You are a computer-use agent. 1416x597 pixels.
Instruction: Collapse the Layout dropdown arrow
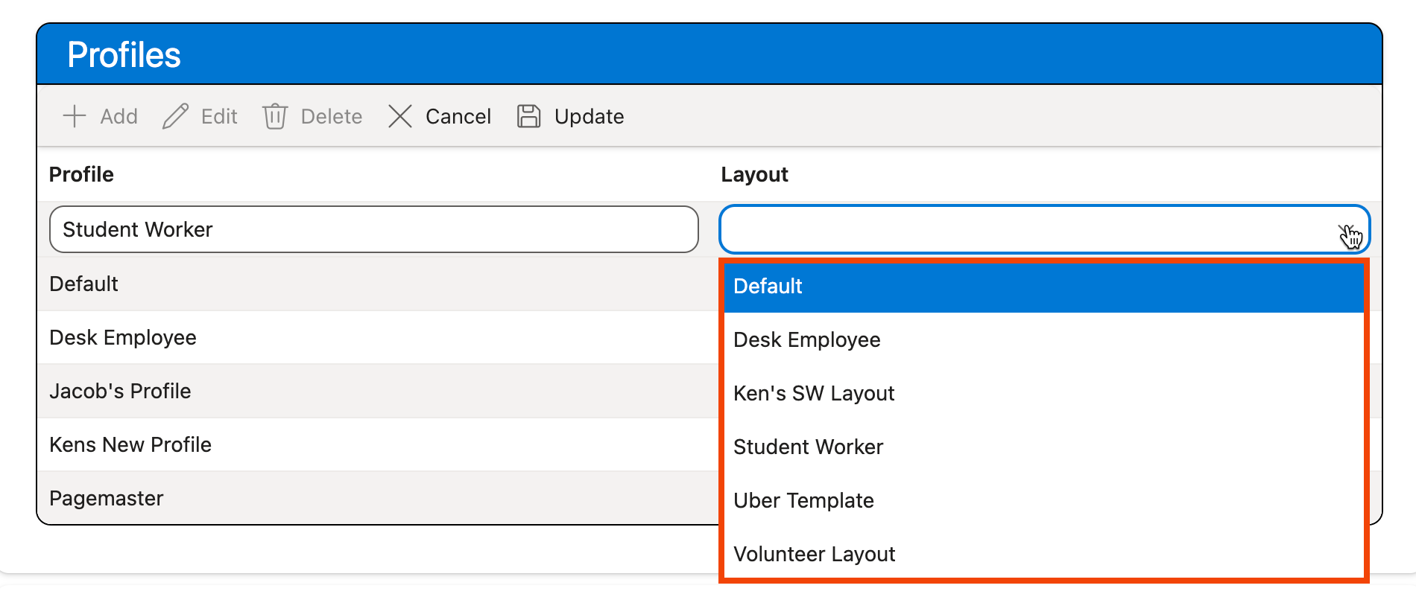[1347, 231]
